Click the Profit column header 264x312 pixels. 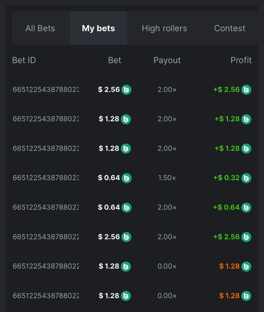point(241,60)
